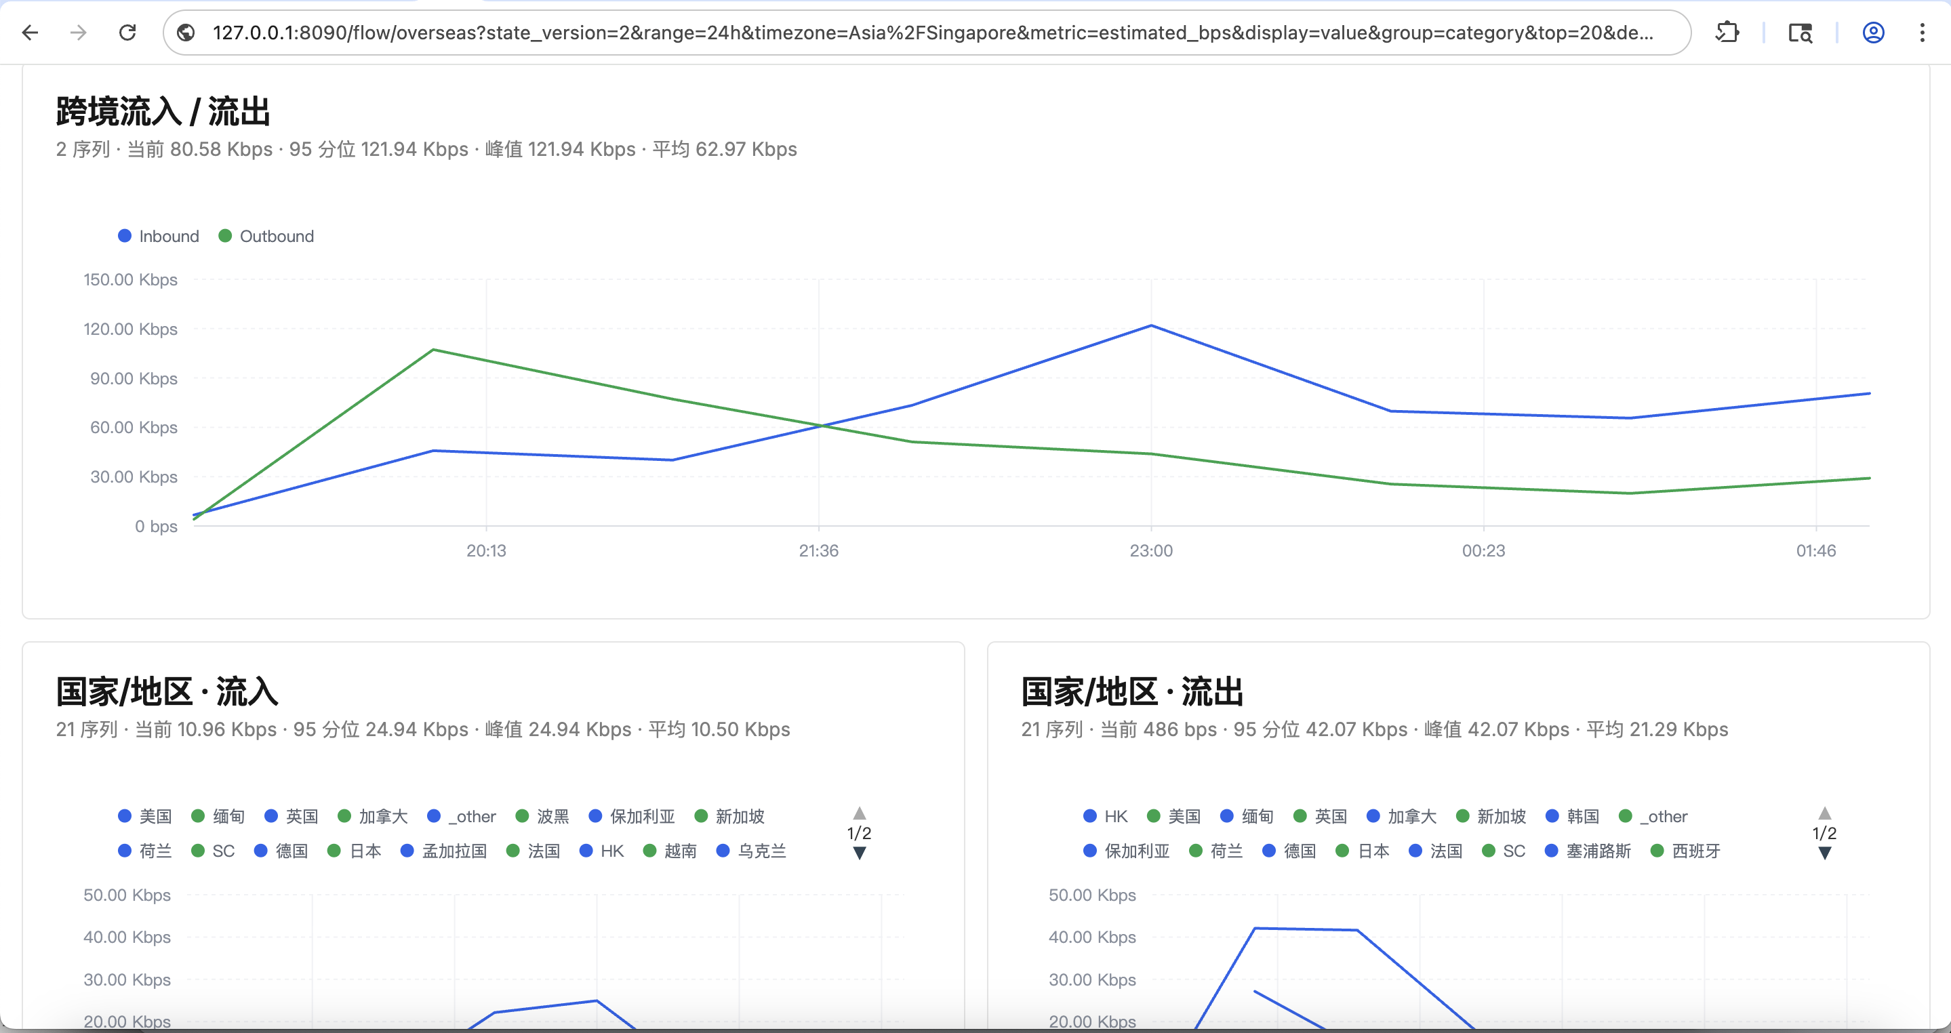Image resolution: width=1951 pixels, height=1033 pixels.
Task: Click the 跨境流入 / 流出 heading
Action: coord(163,111)
